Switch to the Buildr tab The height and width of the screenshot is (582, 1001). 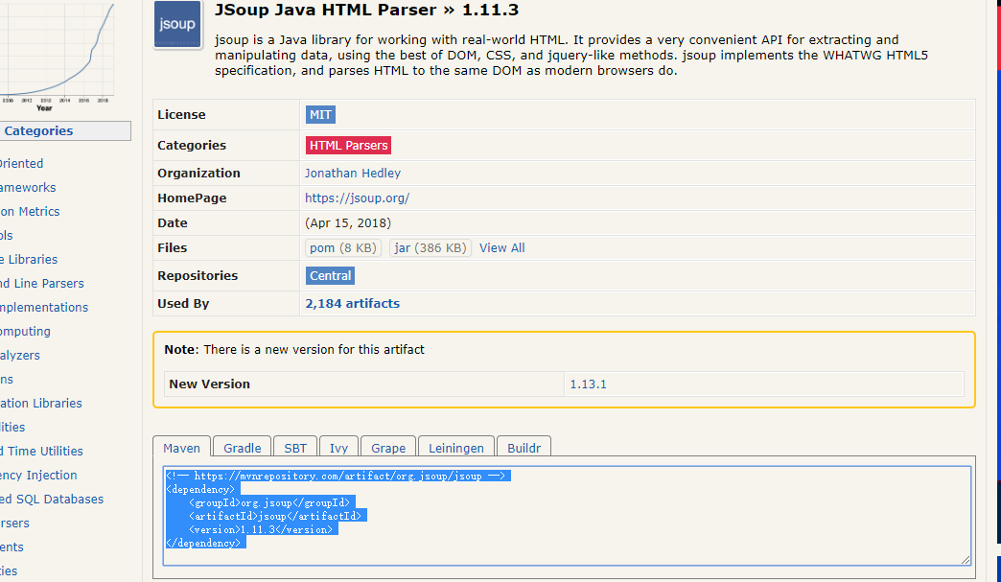[524, 448]
